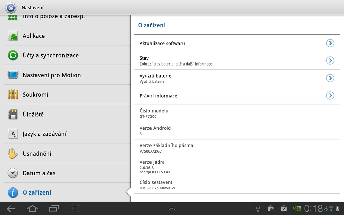Click the USB connection status icon

[x=258, y=208]
